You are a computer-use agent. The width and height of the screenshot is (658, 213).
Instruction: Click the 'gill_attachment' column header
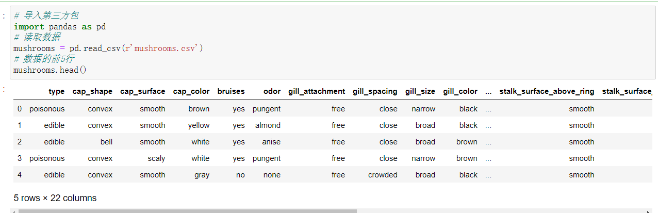(x=317, y=91)
